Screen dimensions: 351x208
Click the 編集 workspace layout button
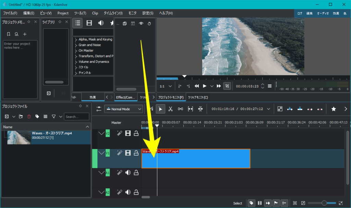pyautogui.click(x=310, y=13)
